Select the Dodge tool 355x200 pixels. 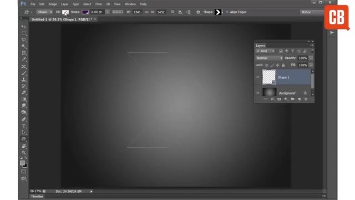click(x=23, y=112)
